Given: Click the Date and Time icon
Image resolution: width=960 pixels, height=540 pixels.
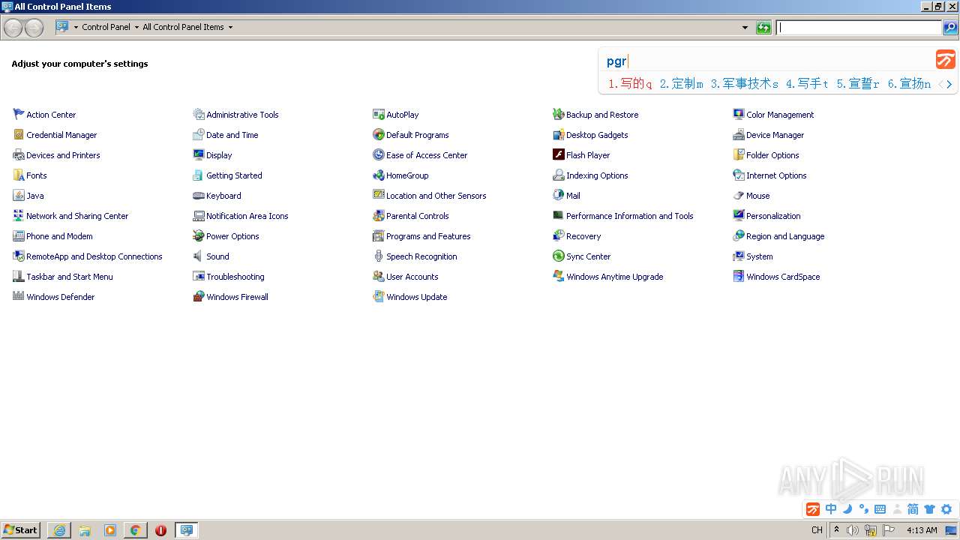Looking at the screenshot, I should point(199,134).
